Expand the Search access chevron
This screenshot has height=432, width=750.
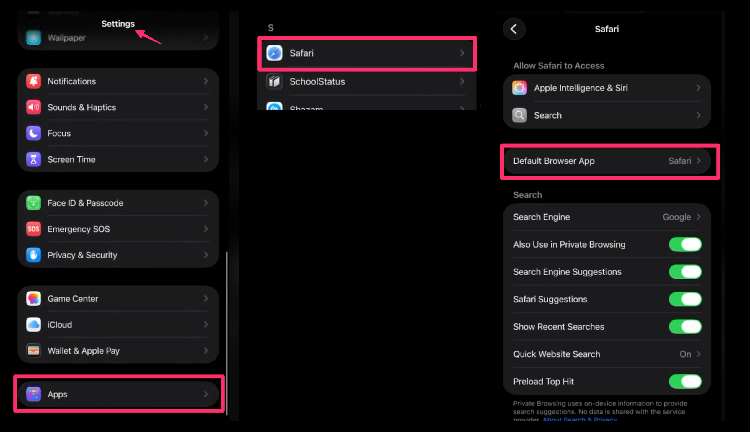[699, 115]
